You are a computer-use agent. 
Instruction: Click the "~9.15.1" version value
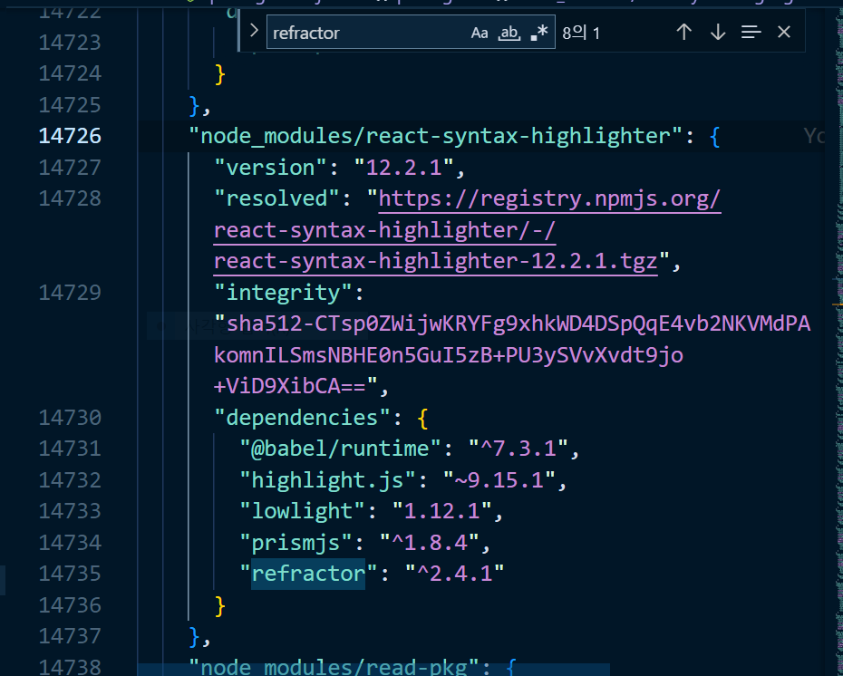pyautogui.click(x=499, y=480)
